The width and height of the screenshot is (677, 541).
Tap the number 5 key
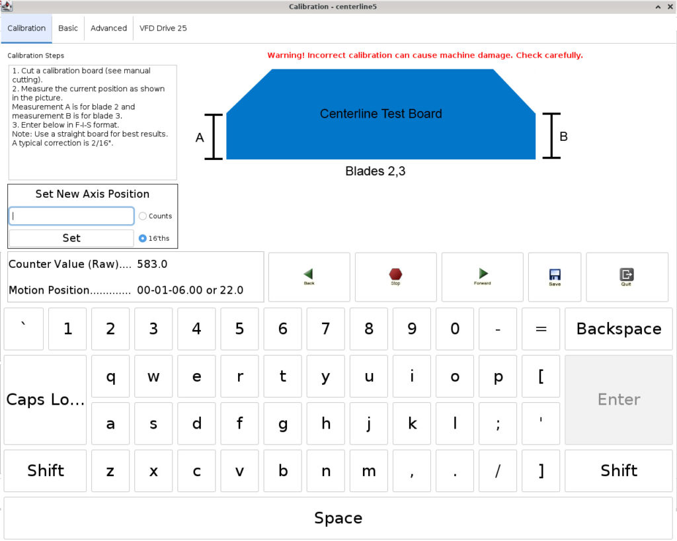pyautogui.click(x=239, y=329)
